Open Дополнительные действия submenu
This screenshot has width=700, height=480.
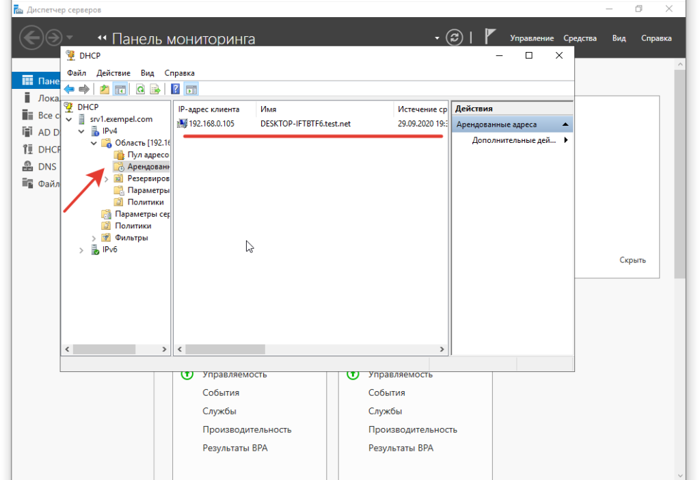(x=520, y=140)
